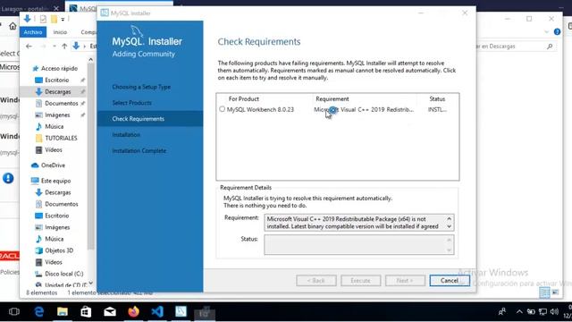Select the Installation Complete step
The height and width of the screenshot is (322, 572).
[139, 151]
